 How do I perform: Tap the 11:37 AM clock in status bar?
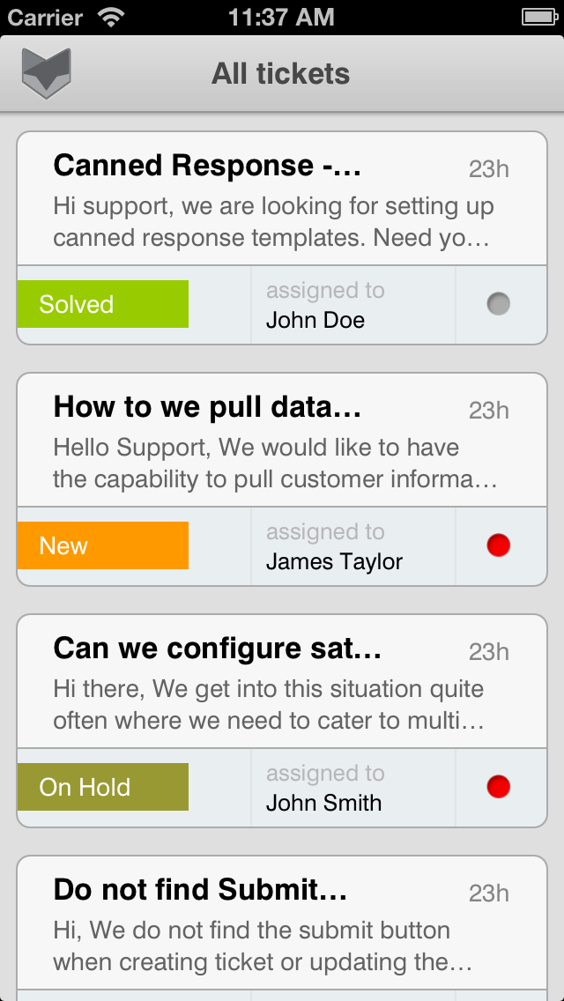tap(281, 17)
